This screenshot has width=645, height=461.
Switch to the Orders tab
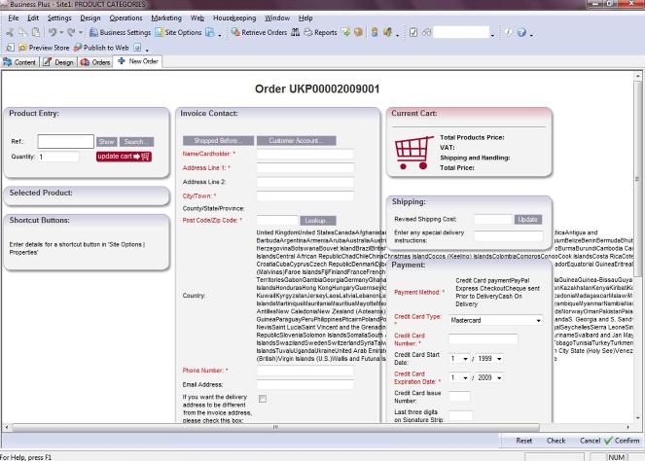point(95,61)
